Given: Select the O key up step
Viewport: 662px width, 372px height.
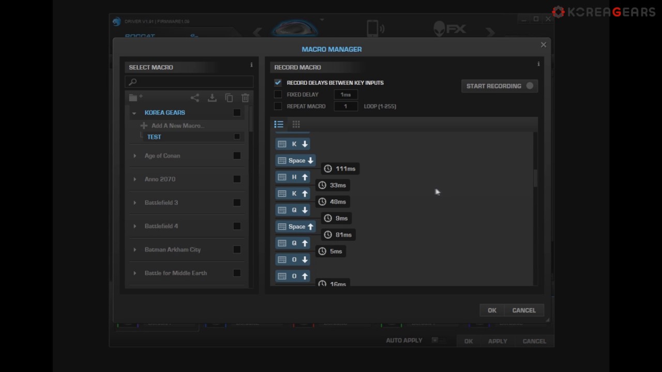Looking at the screenshot, I should [293, 276].
